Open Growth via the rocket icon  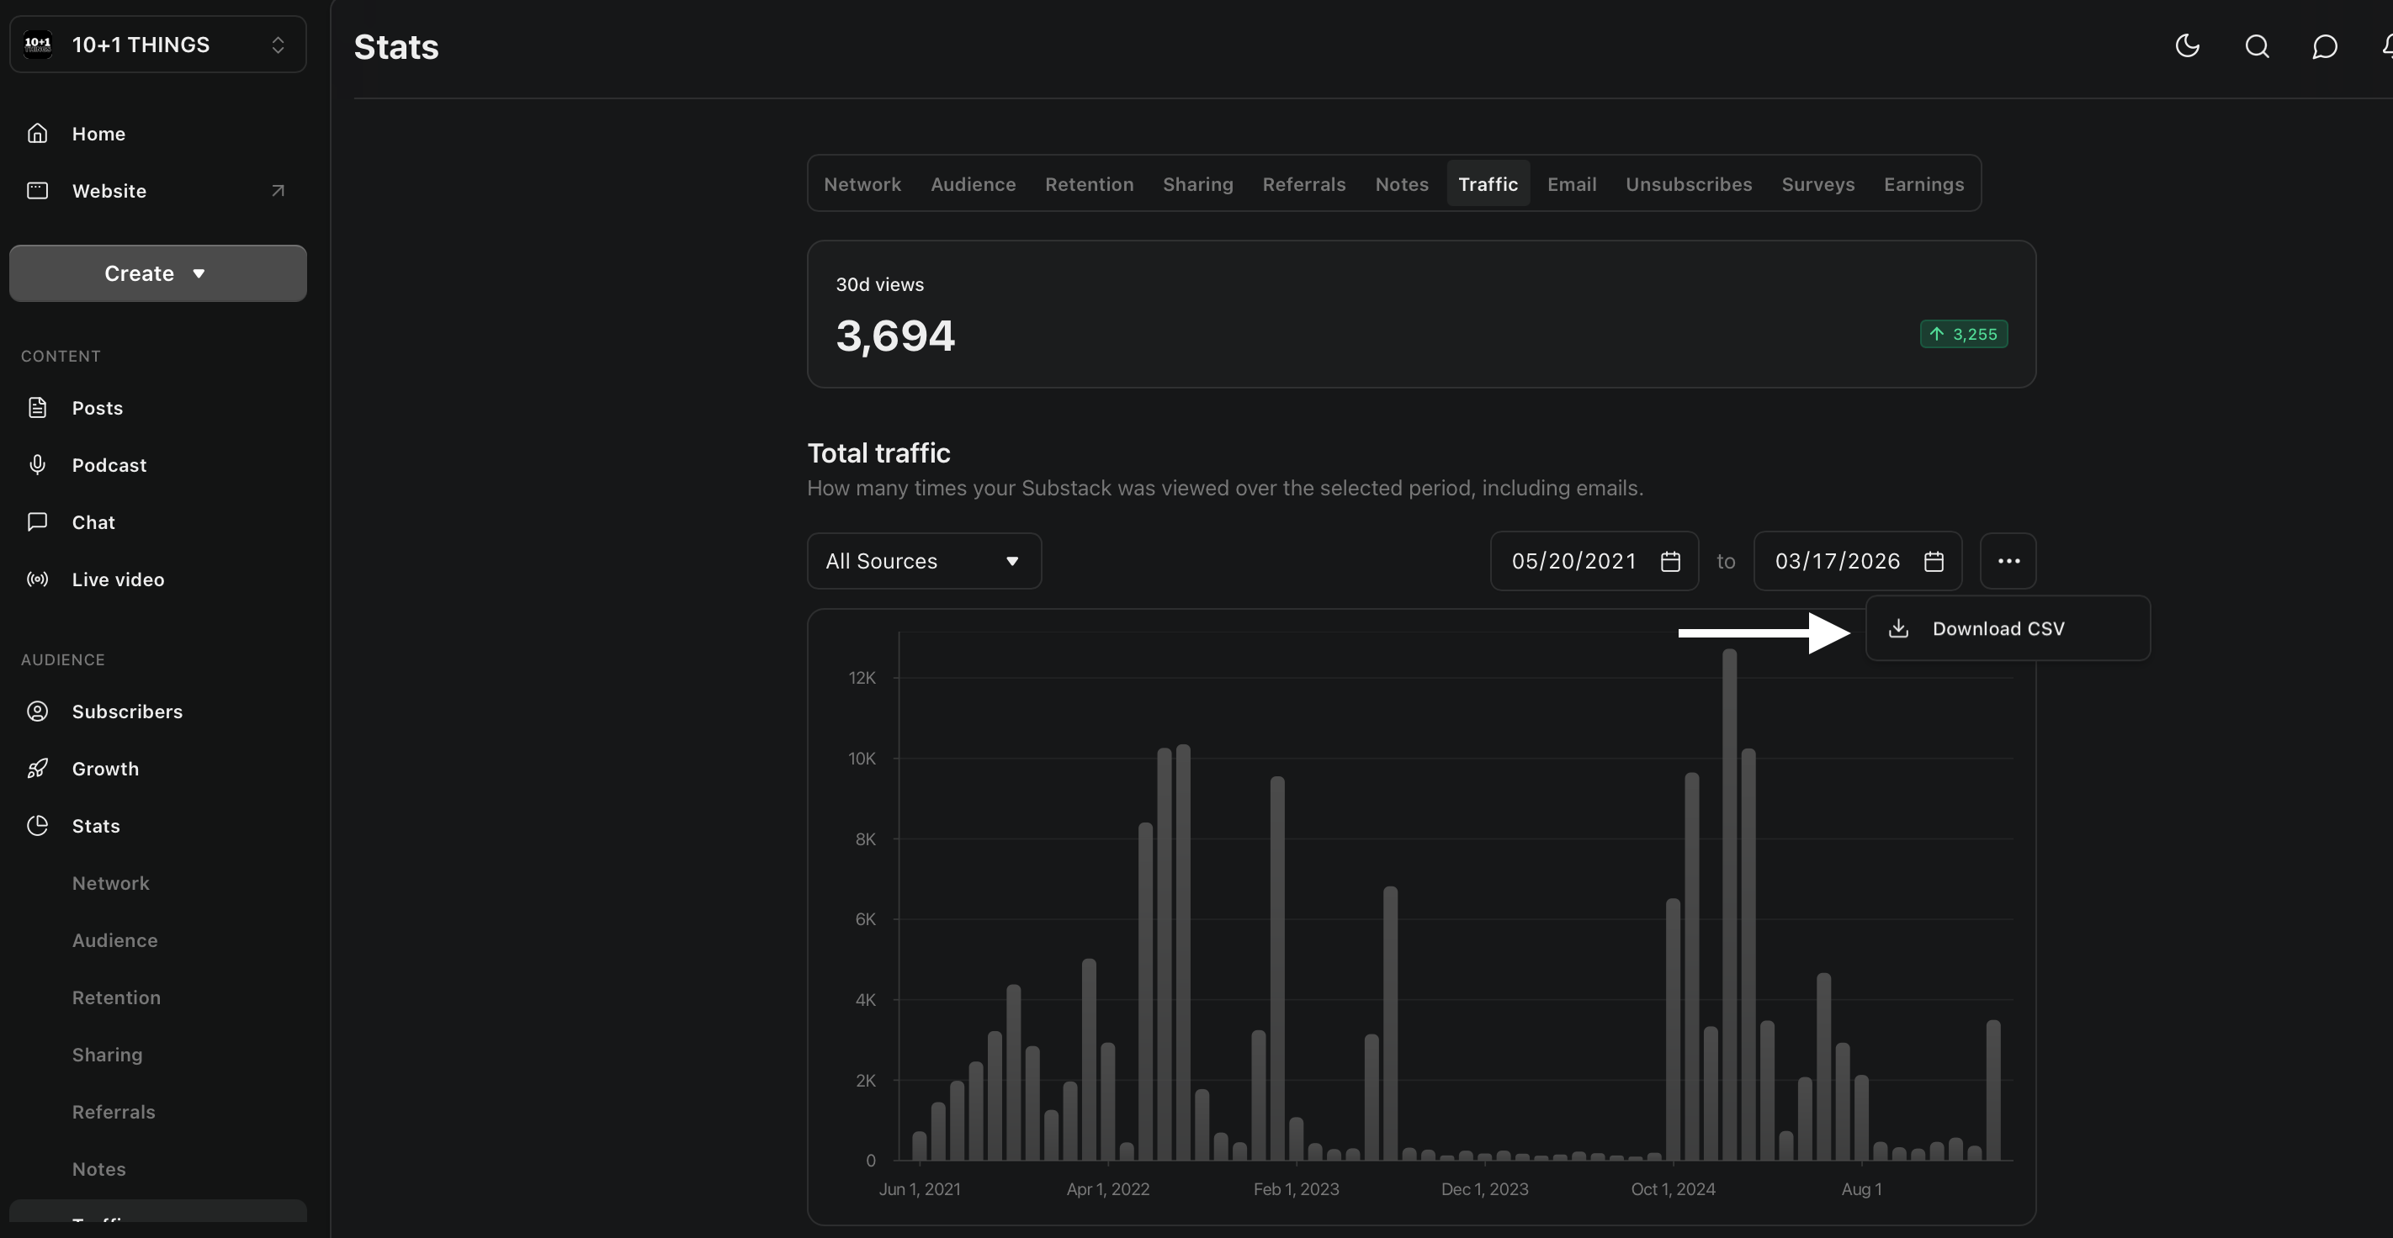pyautogui.click(x=37, y=768)
